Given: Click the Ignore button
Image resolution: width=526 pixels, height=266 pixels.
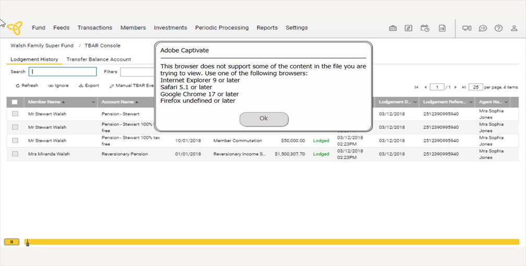Looking at the screenshot, I should tap(58, 86).
